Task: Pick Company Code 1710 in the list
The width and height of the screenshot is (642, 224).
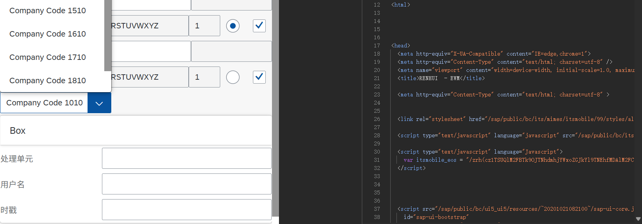Action: tap(52, 57)
